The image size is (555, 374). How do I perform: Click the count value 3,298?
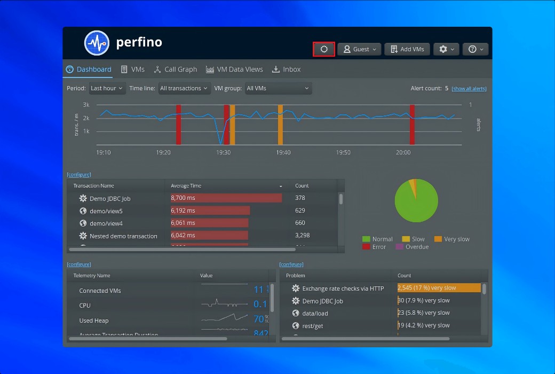(302, 235)
